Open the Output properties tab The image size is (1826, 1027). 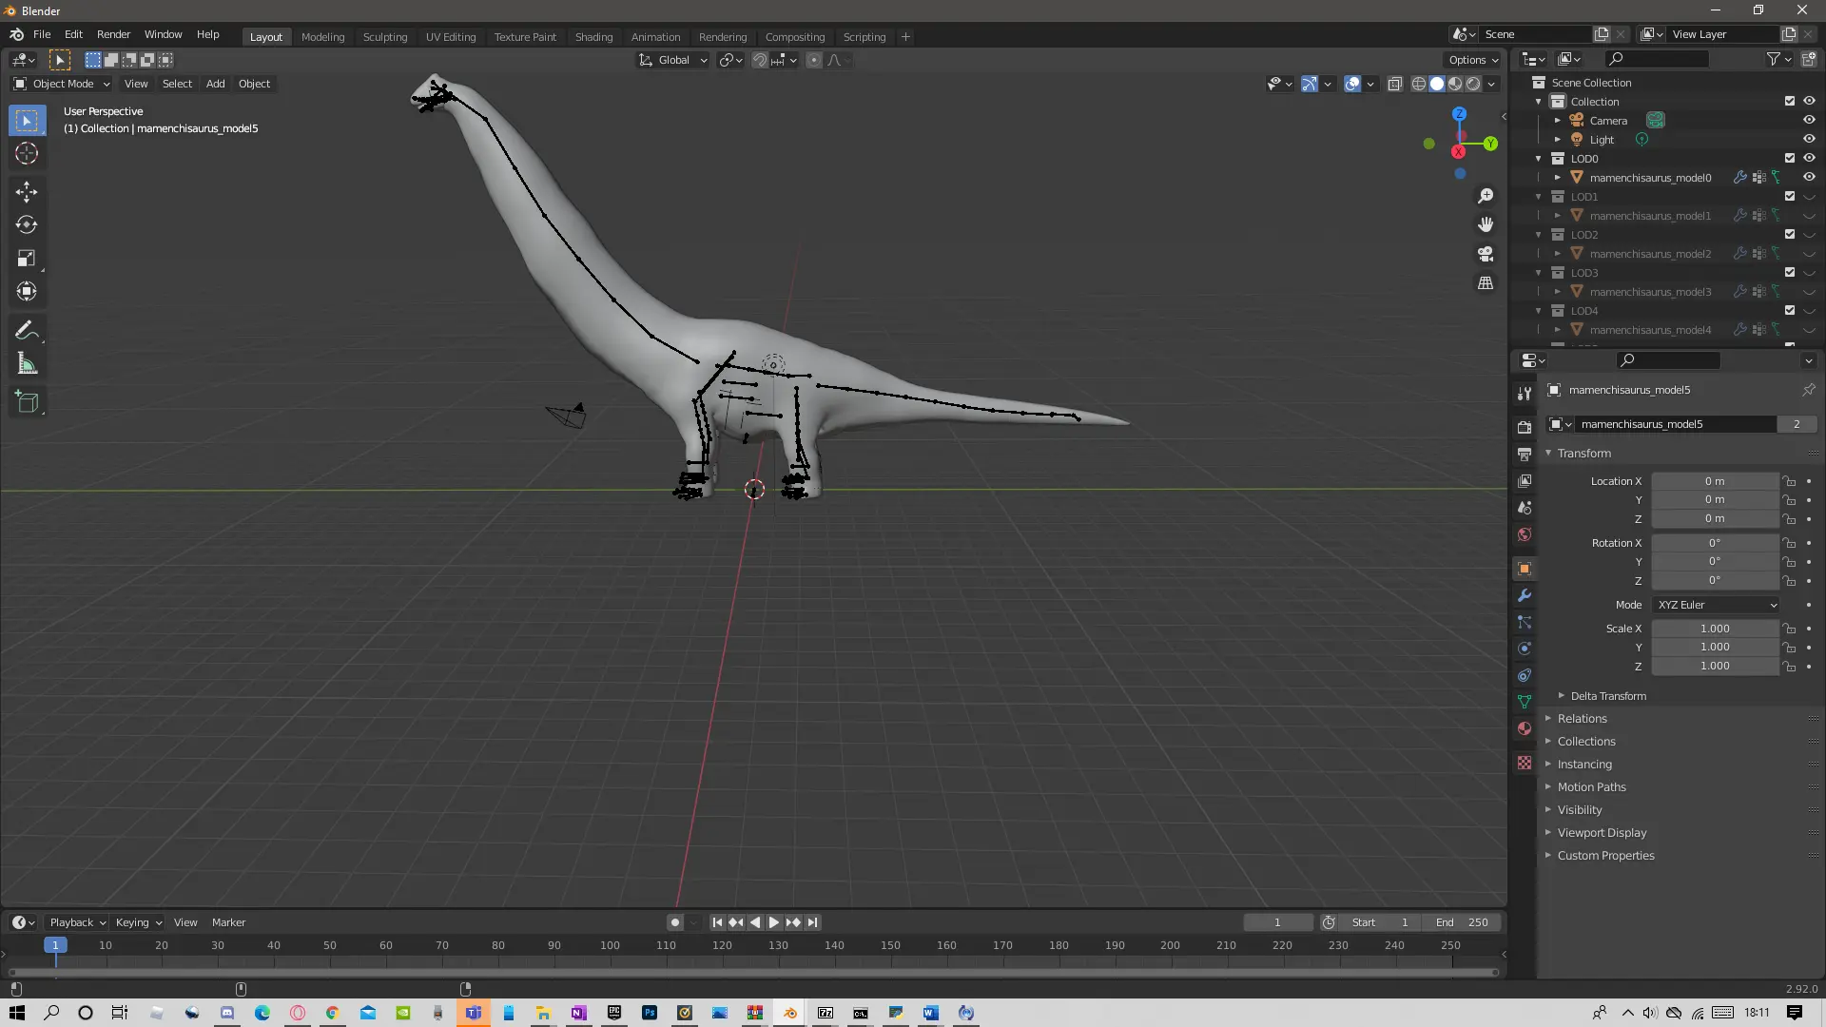coord(1525,455)
